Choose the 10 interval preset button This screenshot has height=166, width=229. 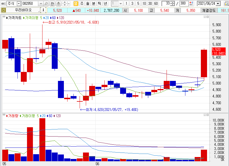144,3
